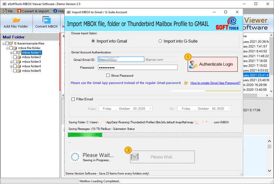The width and height of the screenshot is (274, 184).
Task: Click the mbox folder3 folder icon
Action: [19, 62]
